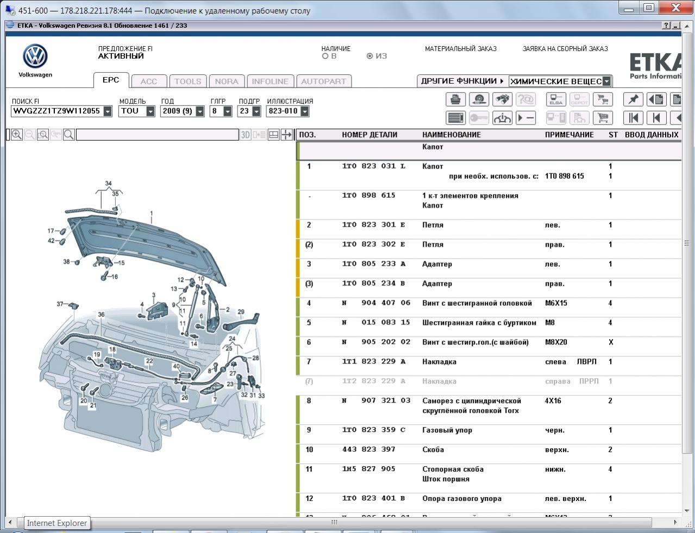Click the НОМЕР ДЕТАЛИ column header
Viewport: 695px width, 533px height.
pos(370,135)
